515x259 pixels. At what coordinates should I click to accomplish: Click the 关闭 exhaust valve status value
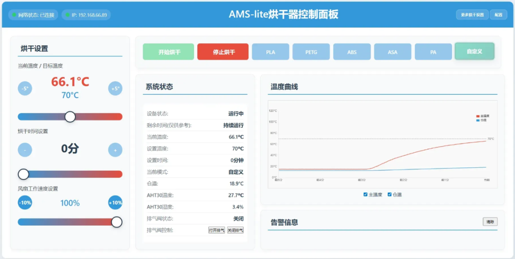tap(239, 218)
